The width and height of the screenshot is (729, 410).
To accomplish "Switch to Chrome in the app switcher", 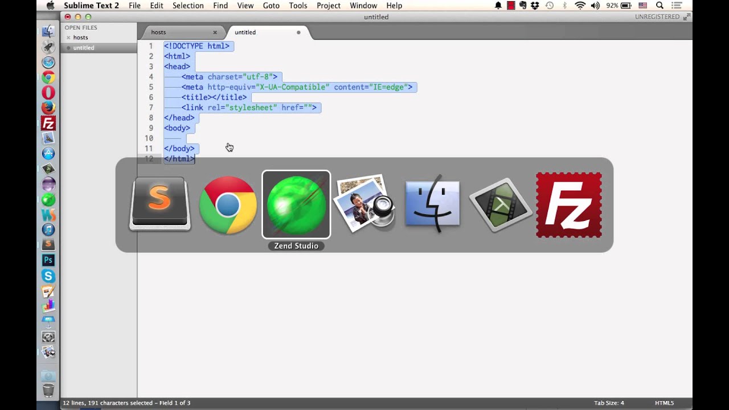I will click(228, 205).
